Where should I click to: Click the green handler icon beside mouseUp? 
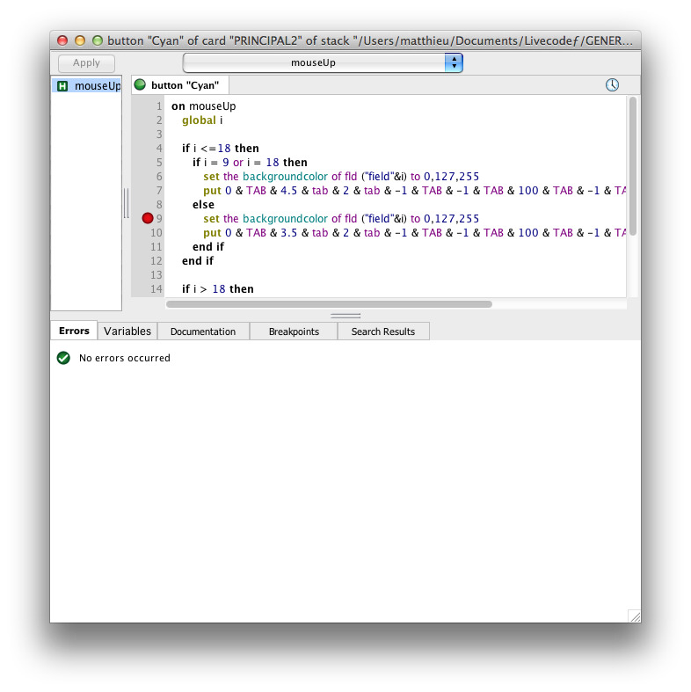[62, 86]
